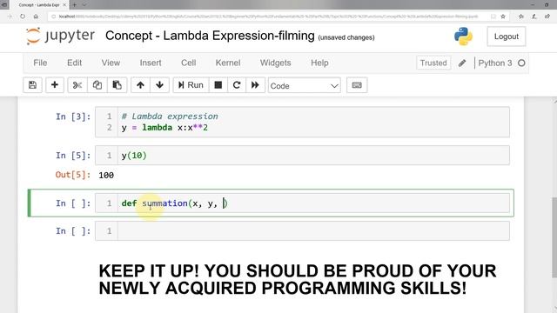This screenshot has width=557, height=313.
Task: Click the page vertical scrollbar
Action: coord(554,237)
